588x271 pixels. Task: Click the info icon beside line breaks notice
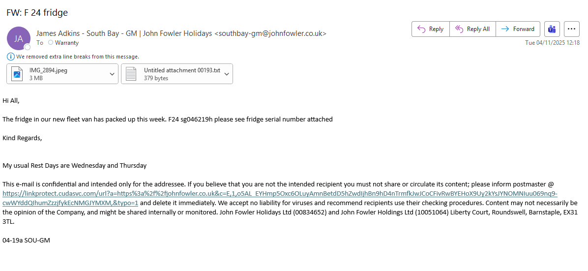pyautogui.click(x=10, y=57)
